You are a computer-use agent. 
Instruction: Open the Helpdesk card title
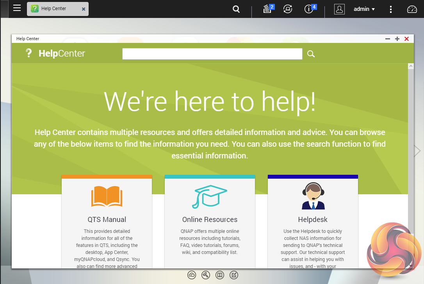[x=313, y=219]
